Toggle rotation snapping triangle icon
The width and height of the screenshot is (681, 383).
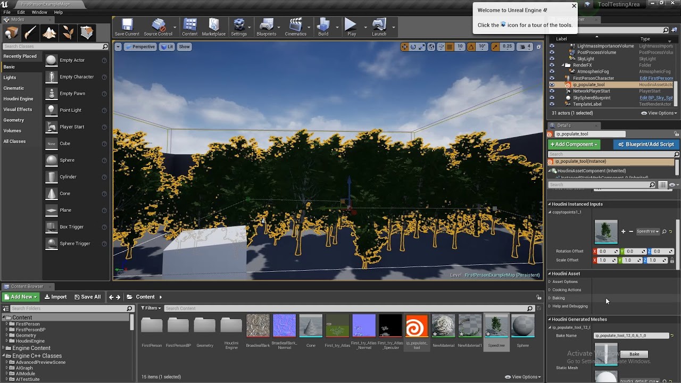[471, 47]
